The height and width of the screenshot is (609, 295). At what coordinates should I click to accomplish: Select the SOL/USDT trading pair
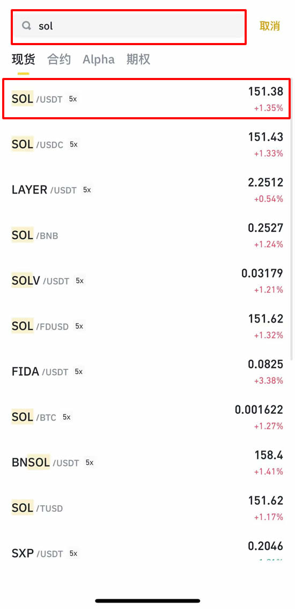point(147,99)
